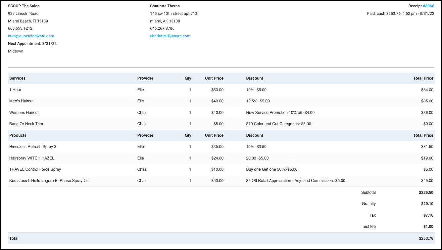Click the Products section header
Image resolution: width=442 pixels, height=250 pixels.
(x=18, y=135)
